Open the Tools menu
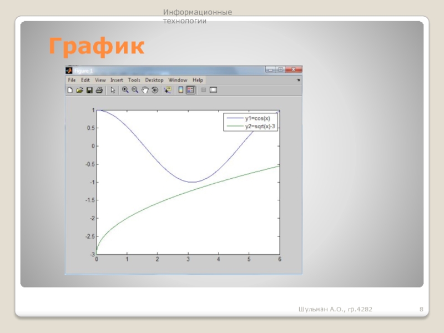This screenshot has width=444, height=333. coord(134,80)
